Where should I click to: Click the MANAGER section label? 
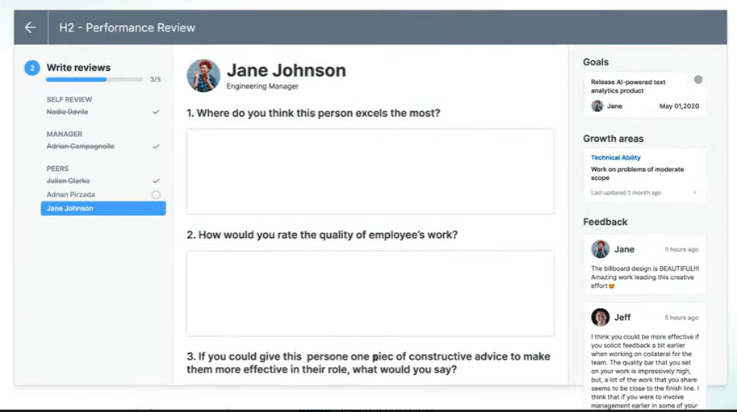65,134
